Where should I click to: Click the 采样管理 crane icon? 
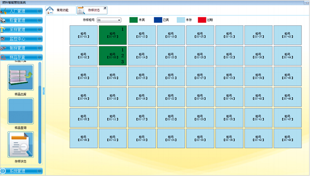point(3,30)
